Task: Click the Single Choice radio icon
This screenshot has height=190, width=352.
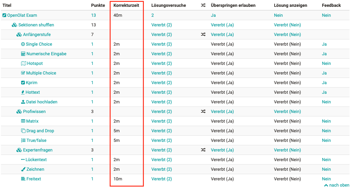Action: (23, 44)
